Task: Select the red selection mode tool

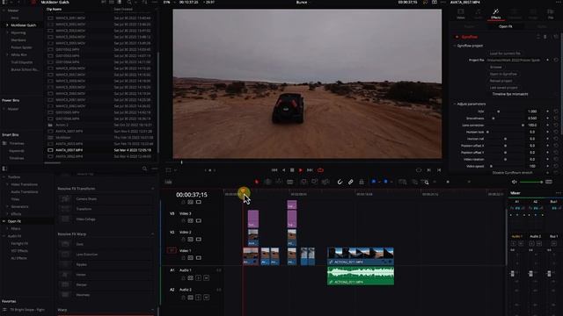Action: pos(256,182)
